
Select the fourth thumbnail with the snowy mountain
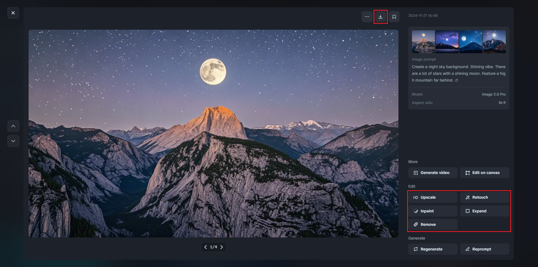(494, 42)
